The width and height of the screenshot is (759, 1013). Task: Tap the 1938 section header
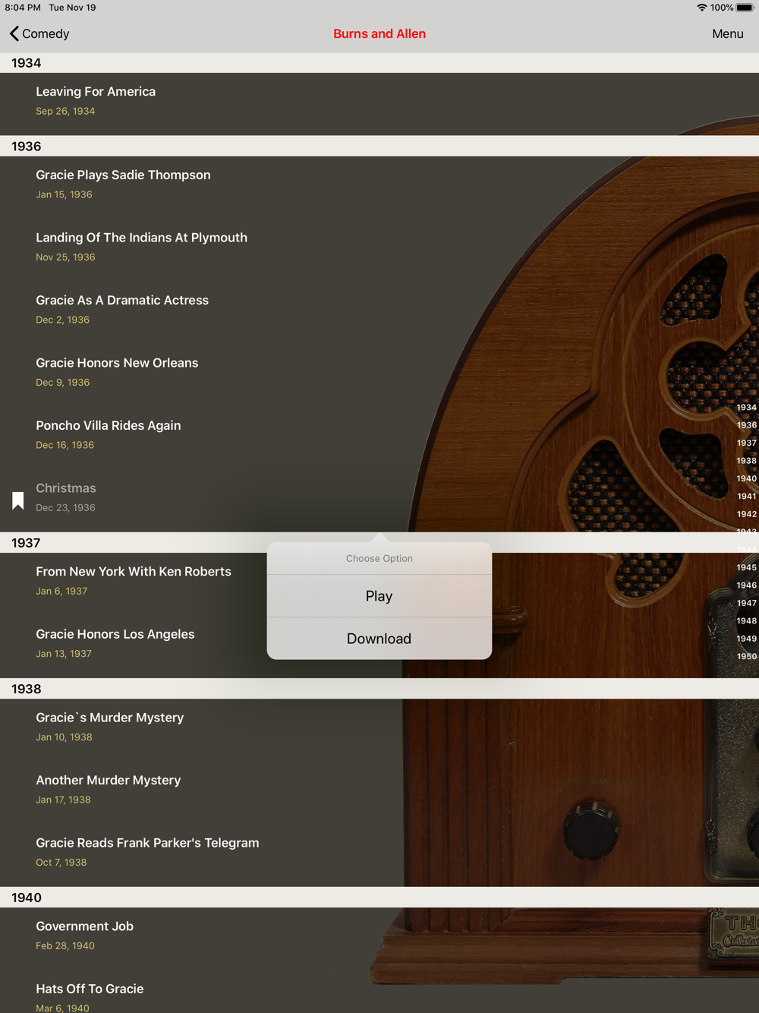point(379,689)
